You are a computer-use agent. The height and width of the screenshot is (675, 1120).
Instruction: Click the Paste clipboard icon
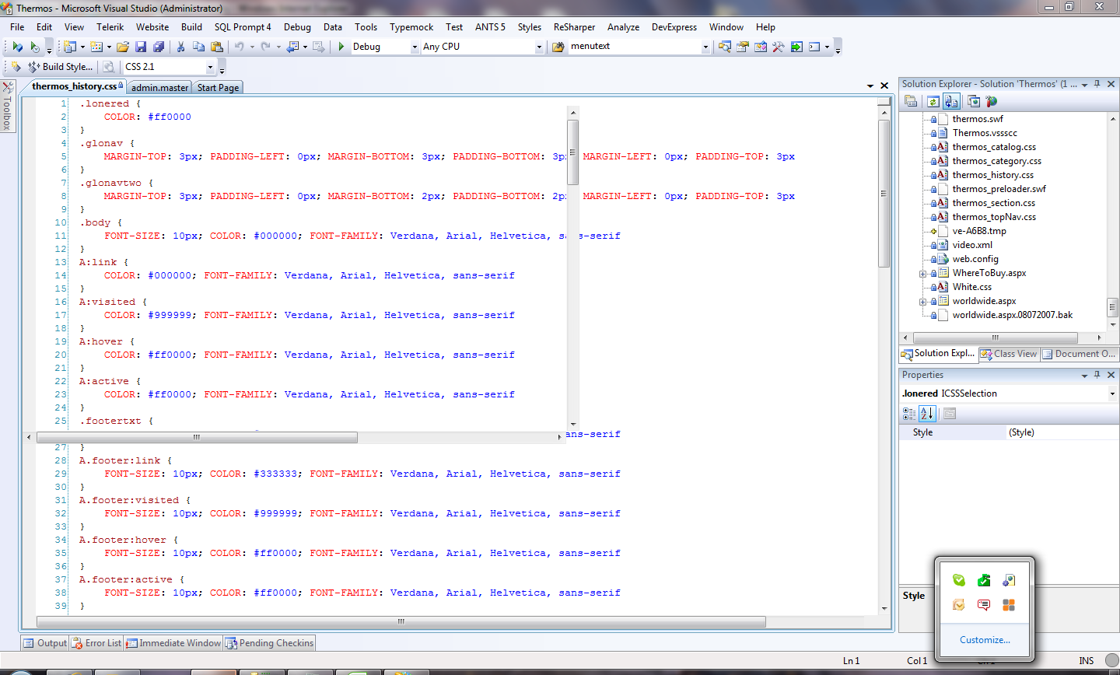pos(216,47)
